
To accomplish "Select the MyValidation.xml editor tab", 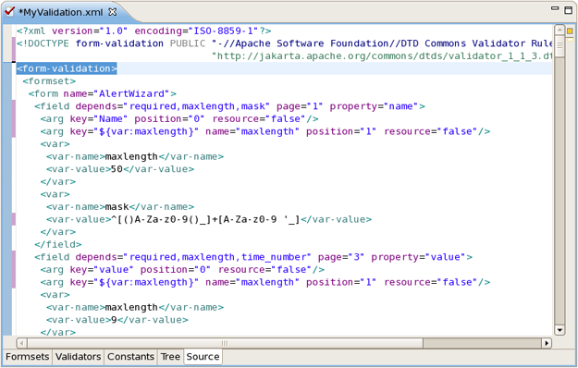I will tap(61, 12).
